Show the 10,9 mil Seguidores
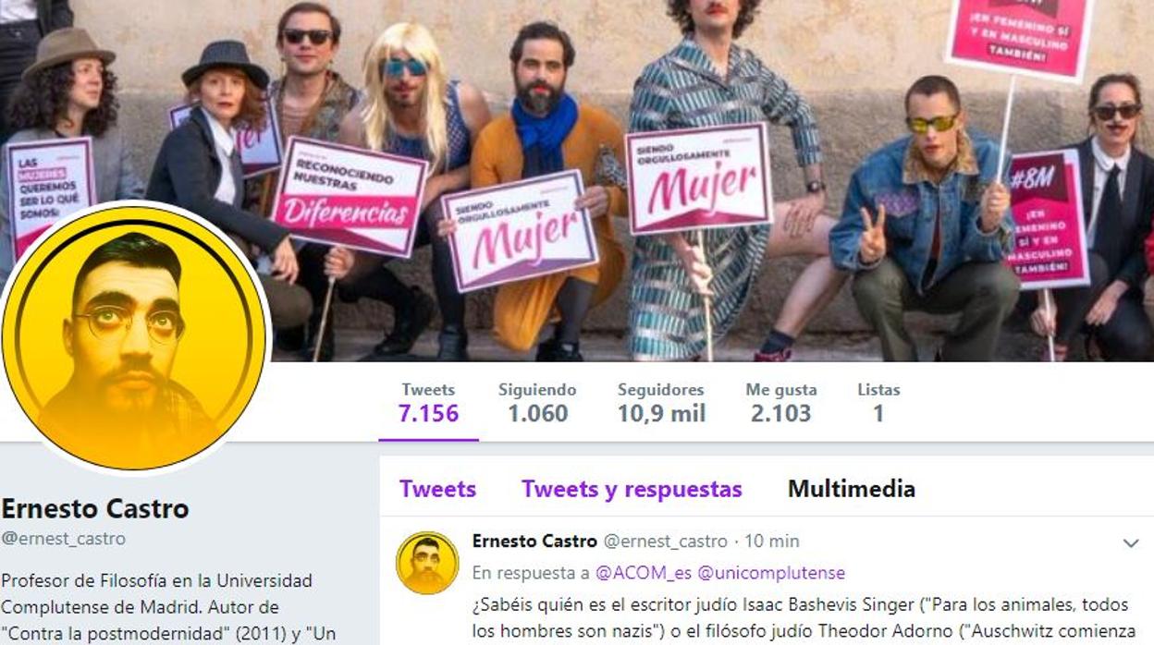1154x645 pixels. coord(661,403)
